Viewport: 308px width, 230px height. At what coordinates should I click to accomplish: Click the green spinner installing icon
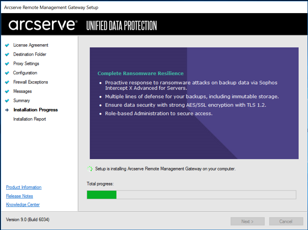pos(90,169)
